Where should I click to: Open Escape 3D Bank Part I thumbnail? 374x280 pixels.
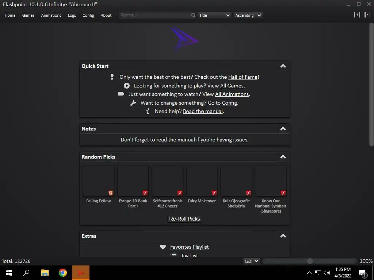coord(133,181)
